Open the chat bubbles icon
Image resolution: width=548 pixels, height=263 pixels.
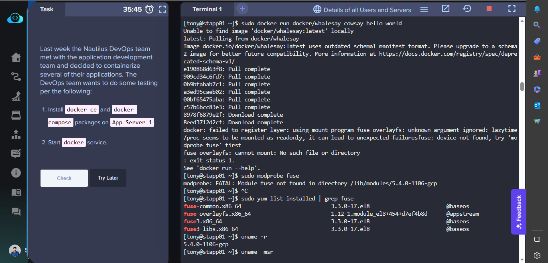point(16,211)
